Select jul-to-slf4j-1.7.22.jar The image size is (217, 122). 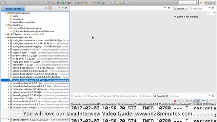[24, 59]
